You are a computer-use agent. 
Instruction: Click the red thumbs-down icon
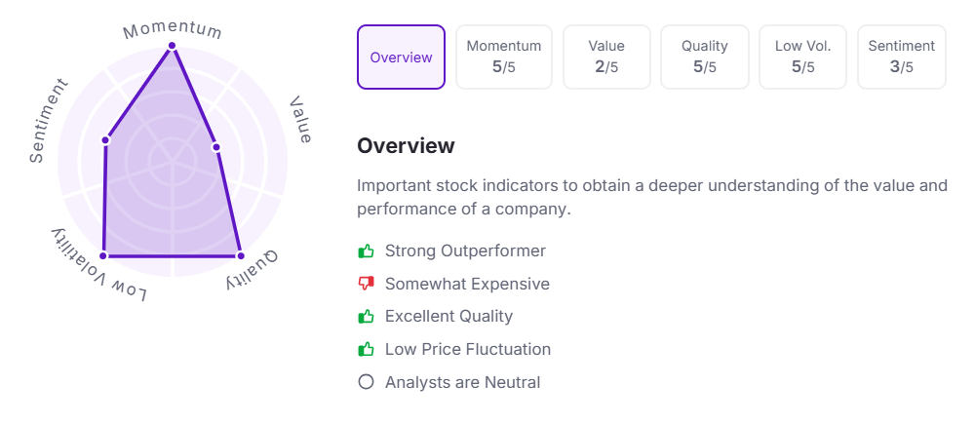367,285
